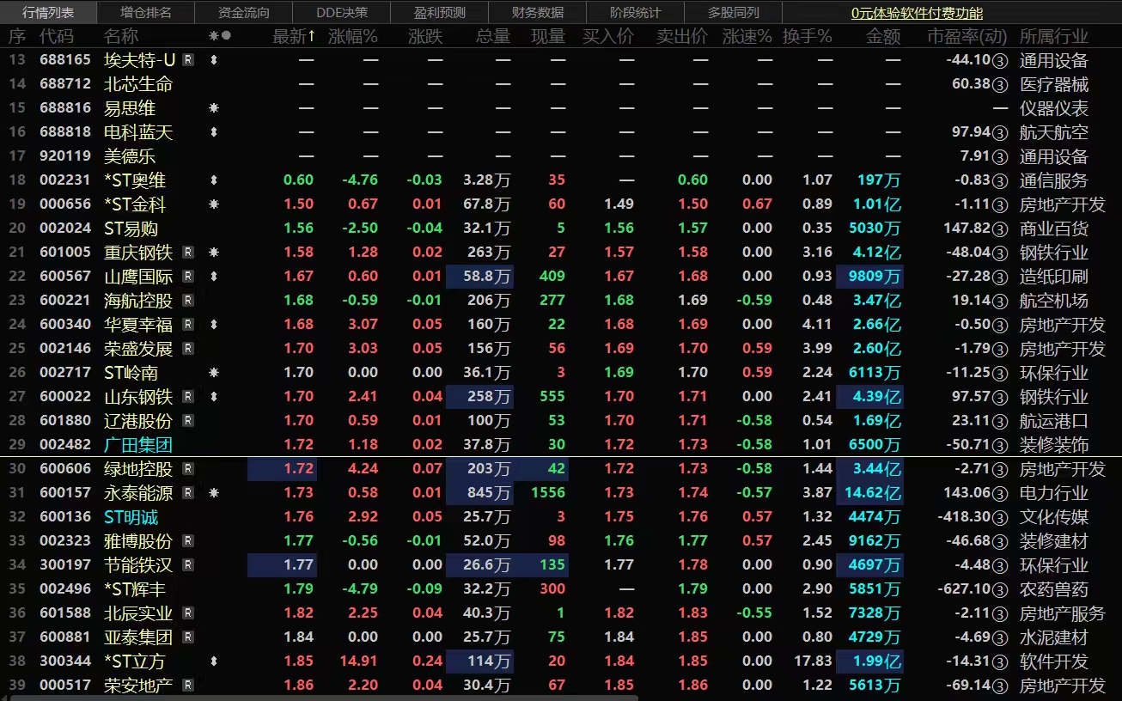
Task: Click the 17.83 turnover cell
Action: point(814,661)
